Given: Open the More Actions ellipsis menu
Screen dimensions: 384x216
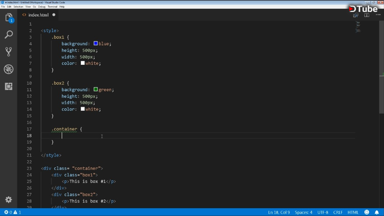Looking at the screenshot, I should click(x=378, y=15).
